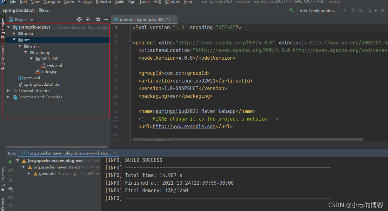Click the bug-shaped icon below the Run panel camera

[10, 206]
